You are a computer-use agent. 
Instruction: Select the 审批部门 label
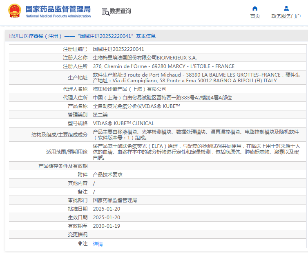pos(78,200)
